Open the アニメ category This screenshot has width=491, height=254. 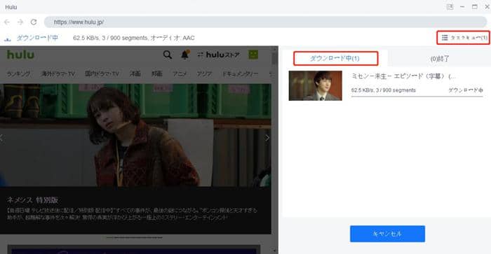(x=180, y=74)
